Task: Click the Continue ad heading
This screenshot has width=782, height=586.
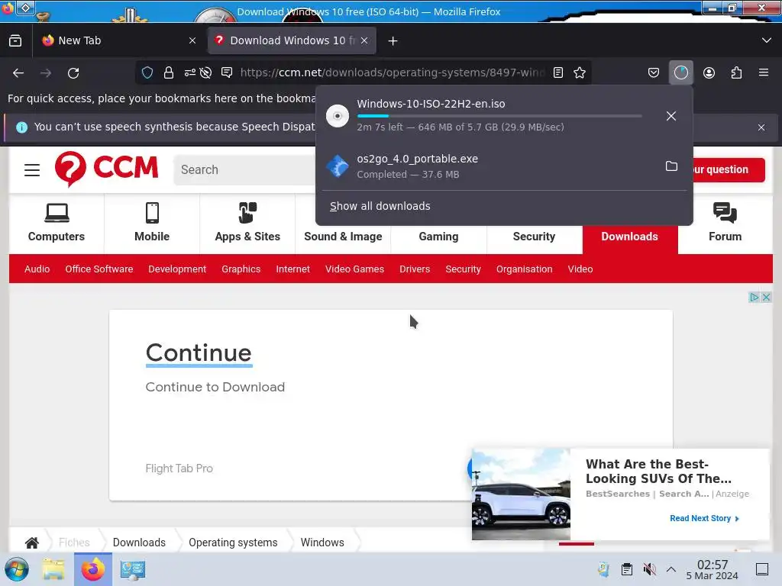Action: (x=199, y=353)
